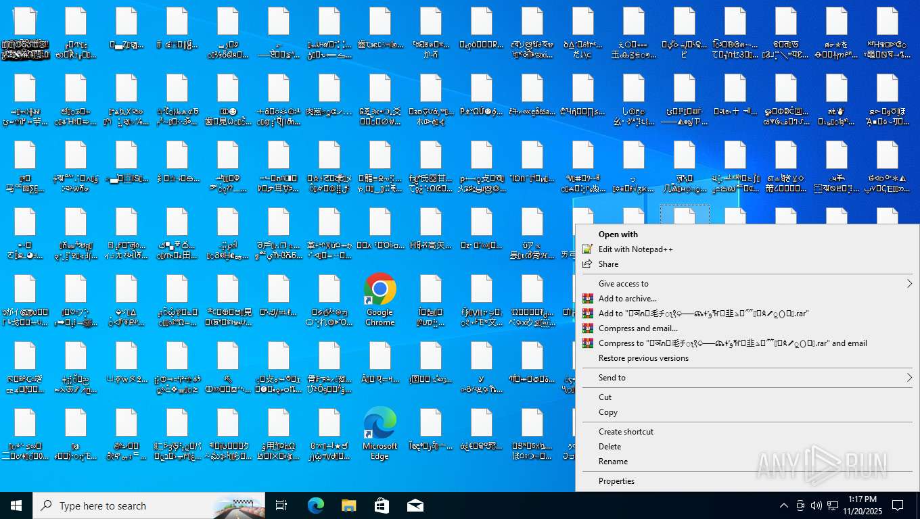The width and height of the screenshot is (920, 519).
Task: Open Microsoft Store from taskbar
Action: 382,505
